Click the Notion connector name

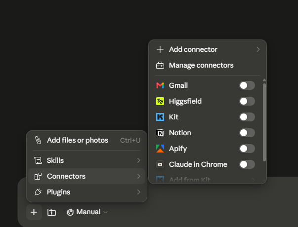coord(180,133)
